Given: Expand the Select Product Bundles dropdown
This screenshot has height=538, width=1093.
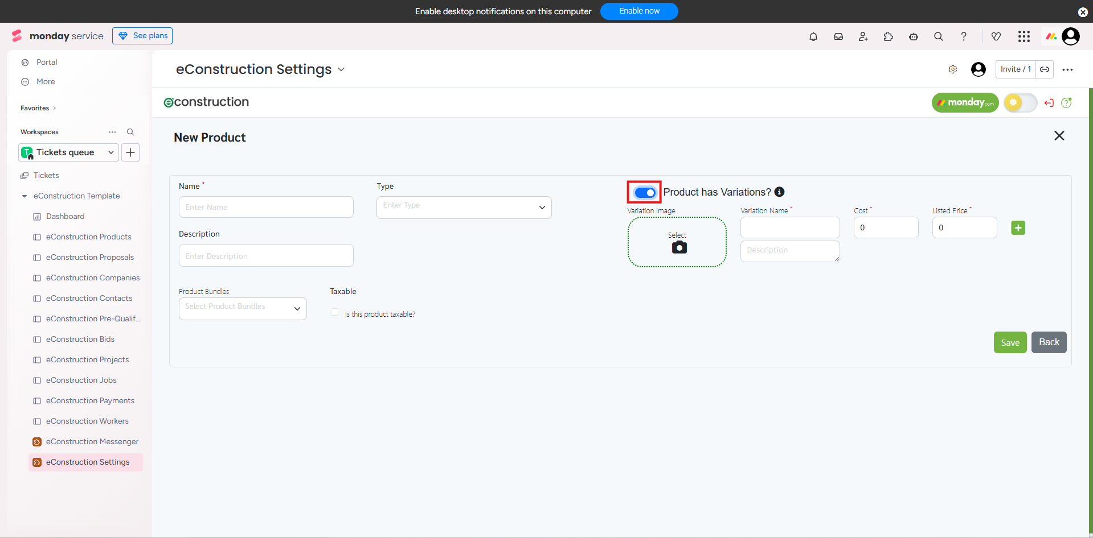Looking at the screenshot, I should [x=243, y=309].
